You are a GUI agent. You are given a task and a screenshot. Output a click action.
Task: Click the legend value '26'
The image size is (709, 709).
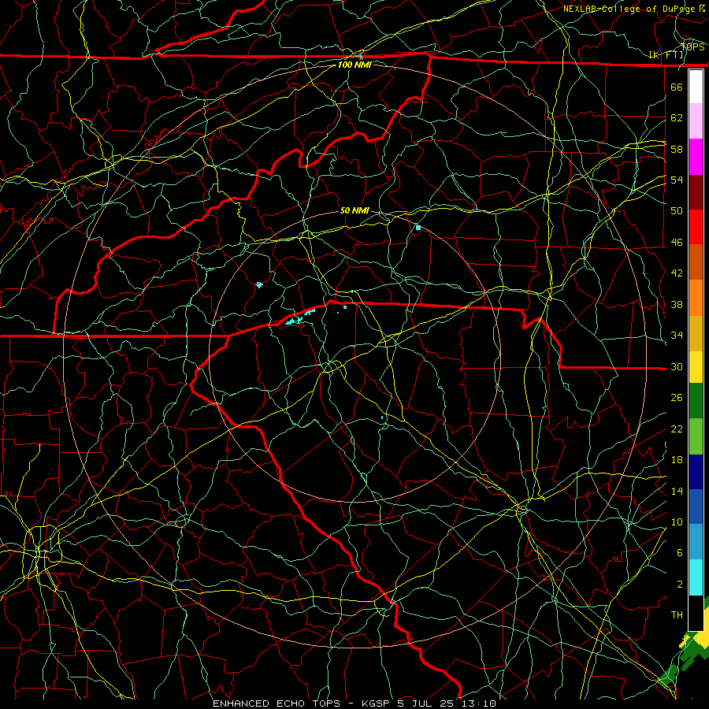point(677,398)
